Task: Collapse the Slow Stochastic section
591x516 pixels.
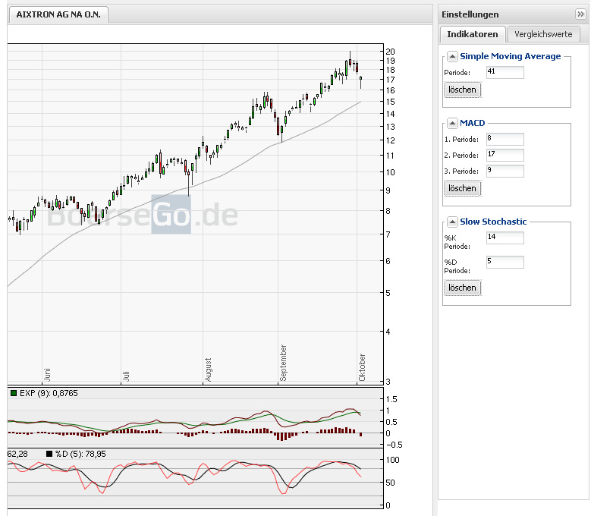Action: 451,222
